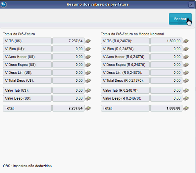196x173 pixels.
Task: Click money icon beside V Desc Espec (R 0,24870)
Action: click(186, 65)
